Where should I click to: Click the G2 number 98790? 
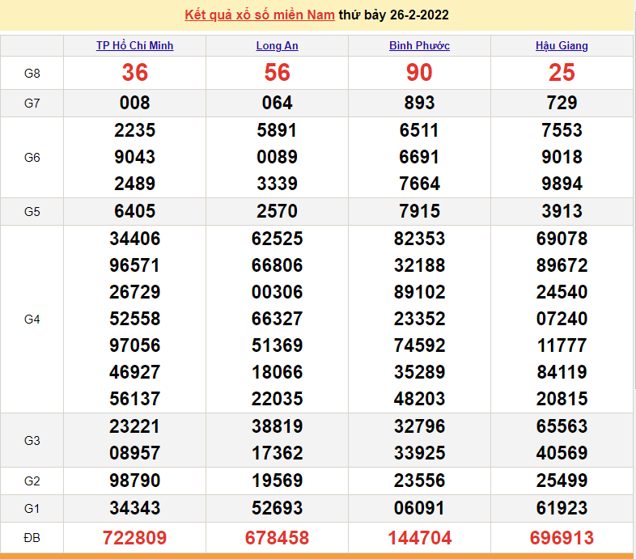tap(135, 481)
